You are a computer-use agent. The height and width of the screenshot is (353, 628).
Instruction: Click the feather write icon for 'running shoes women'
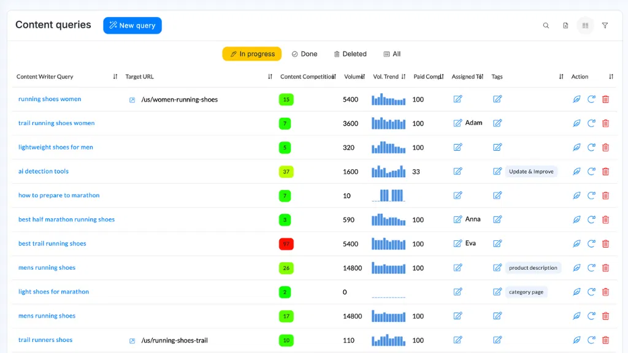[576, 99]
